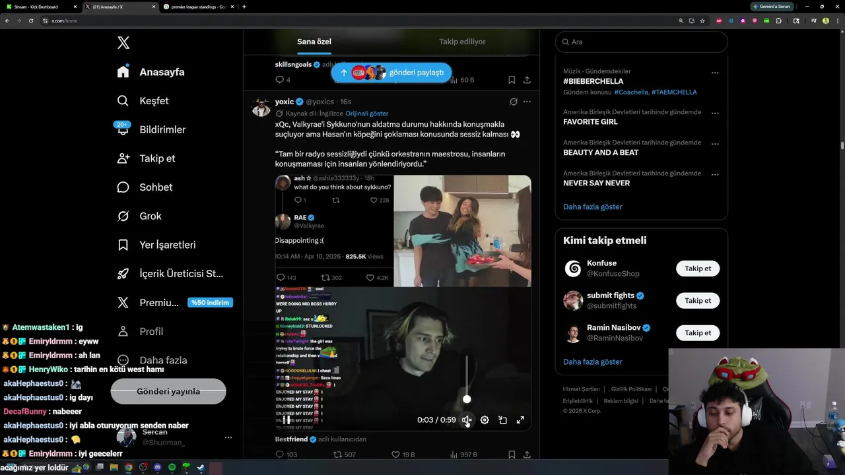This screenshot has width=845, height=475.
Task: Launch Grok from the sidebar
Action: pyautogui.click(x=139, y=216)
